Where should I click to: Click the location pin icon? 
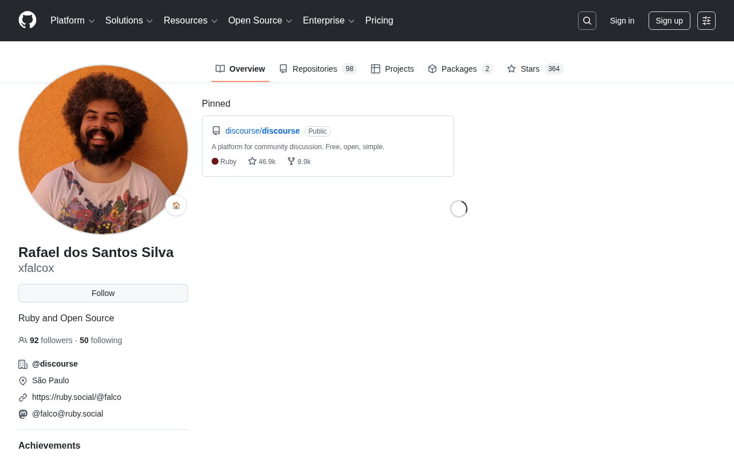pos(23,381)
